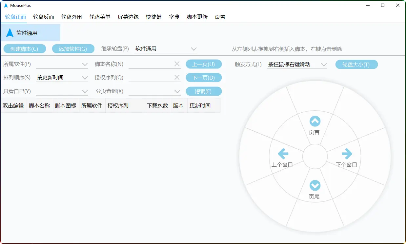Click the 下个窗口 right-arrow icon
406x244 pixels.
pos(347,153)
